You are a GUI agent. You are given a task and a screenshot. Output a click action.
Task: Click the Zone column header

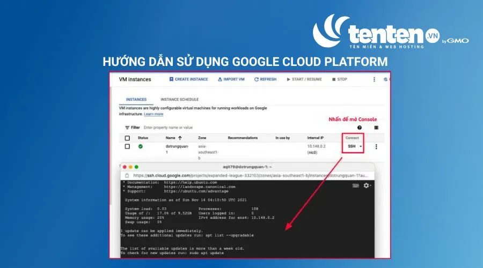click(x=202, y=138)
